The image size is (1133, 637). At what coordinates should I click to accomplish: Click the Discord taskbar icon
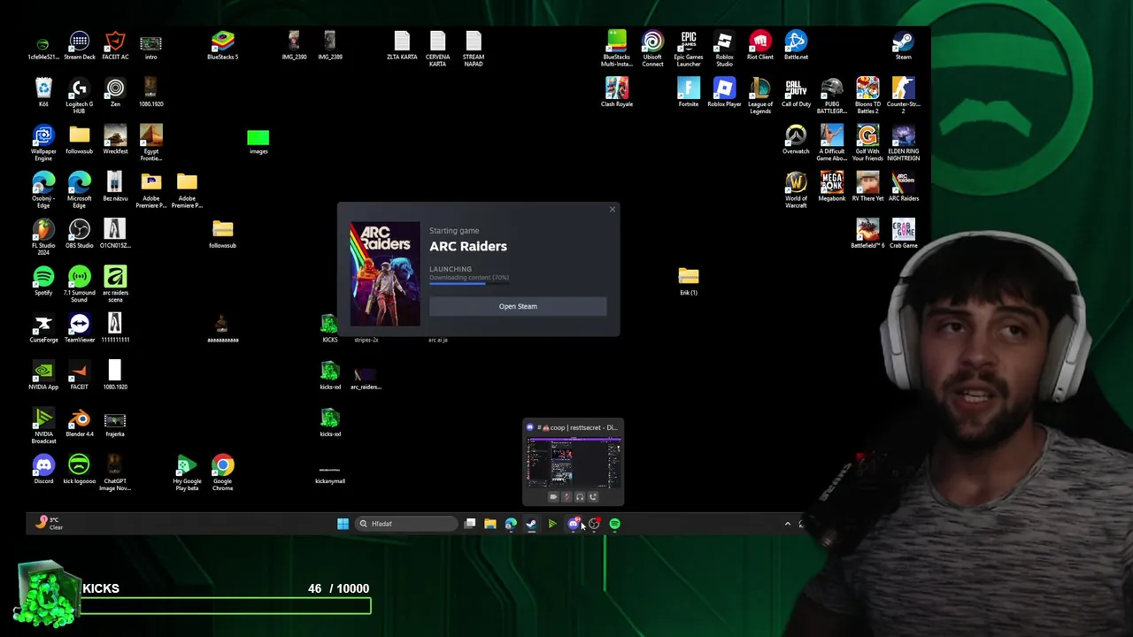[x=573, y=524]
